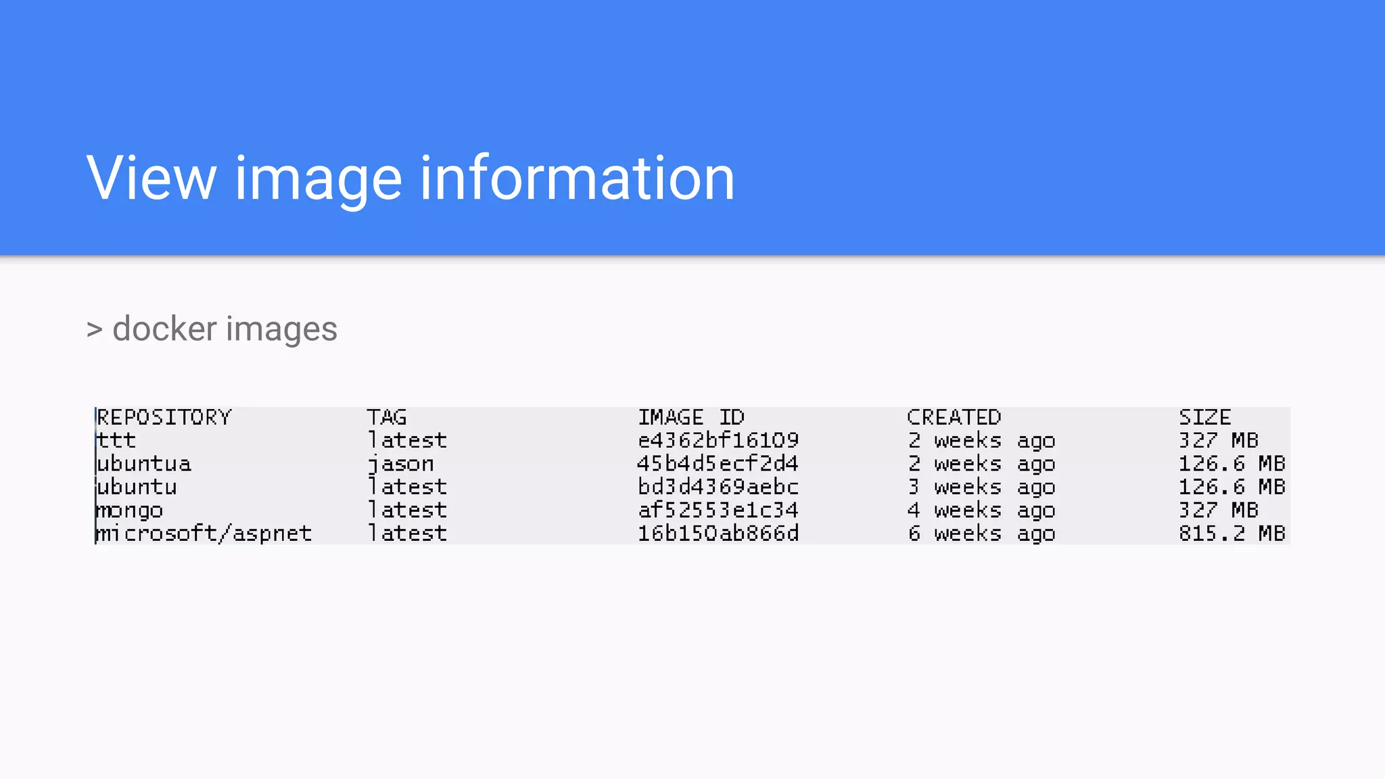Viewport: 1385px width, 779px height.
Task: Click image ID 16b150ab866d
Action: (x=718, y=534)
